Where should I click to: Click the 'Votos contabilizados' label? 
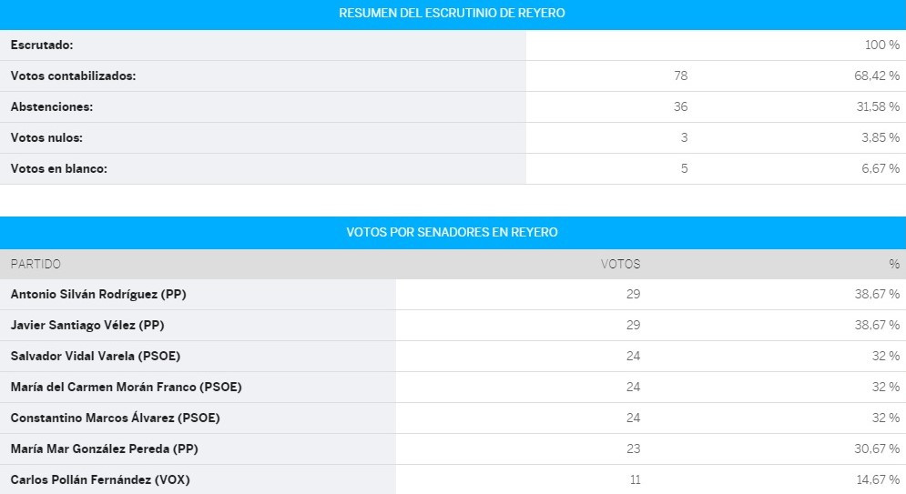click(x=73, y=76)
